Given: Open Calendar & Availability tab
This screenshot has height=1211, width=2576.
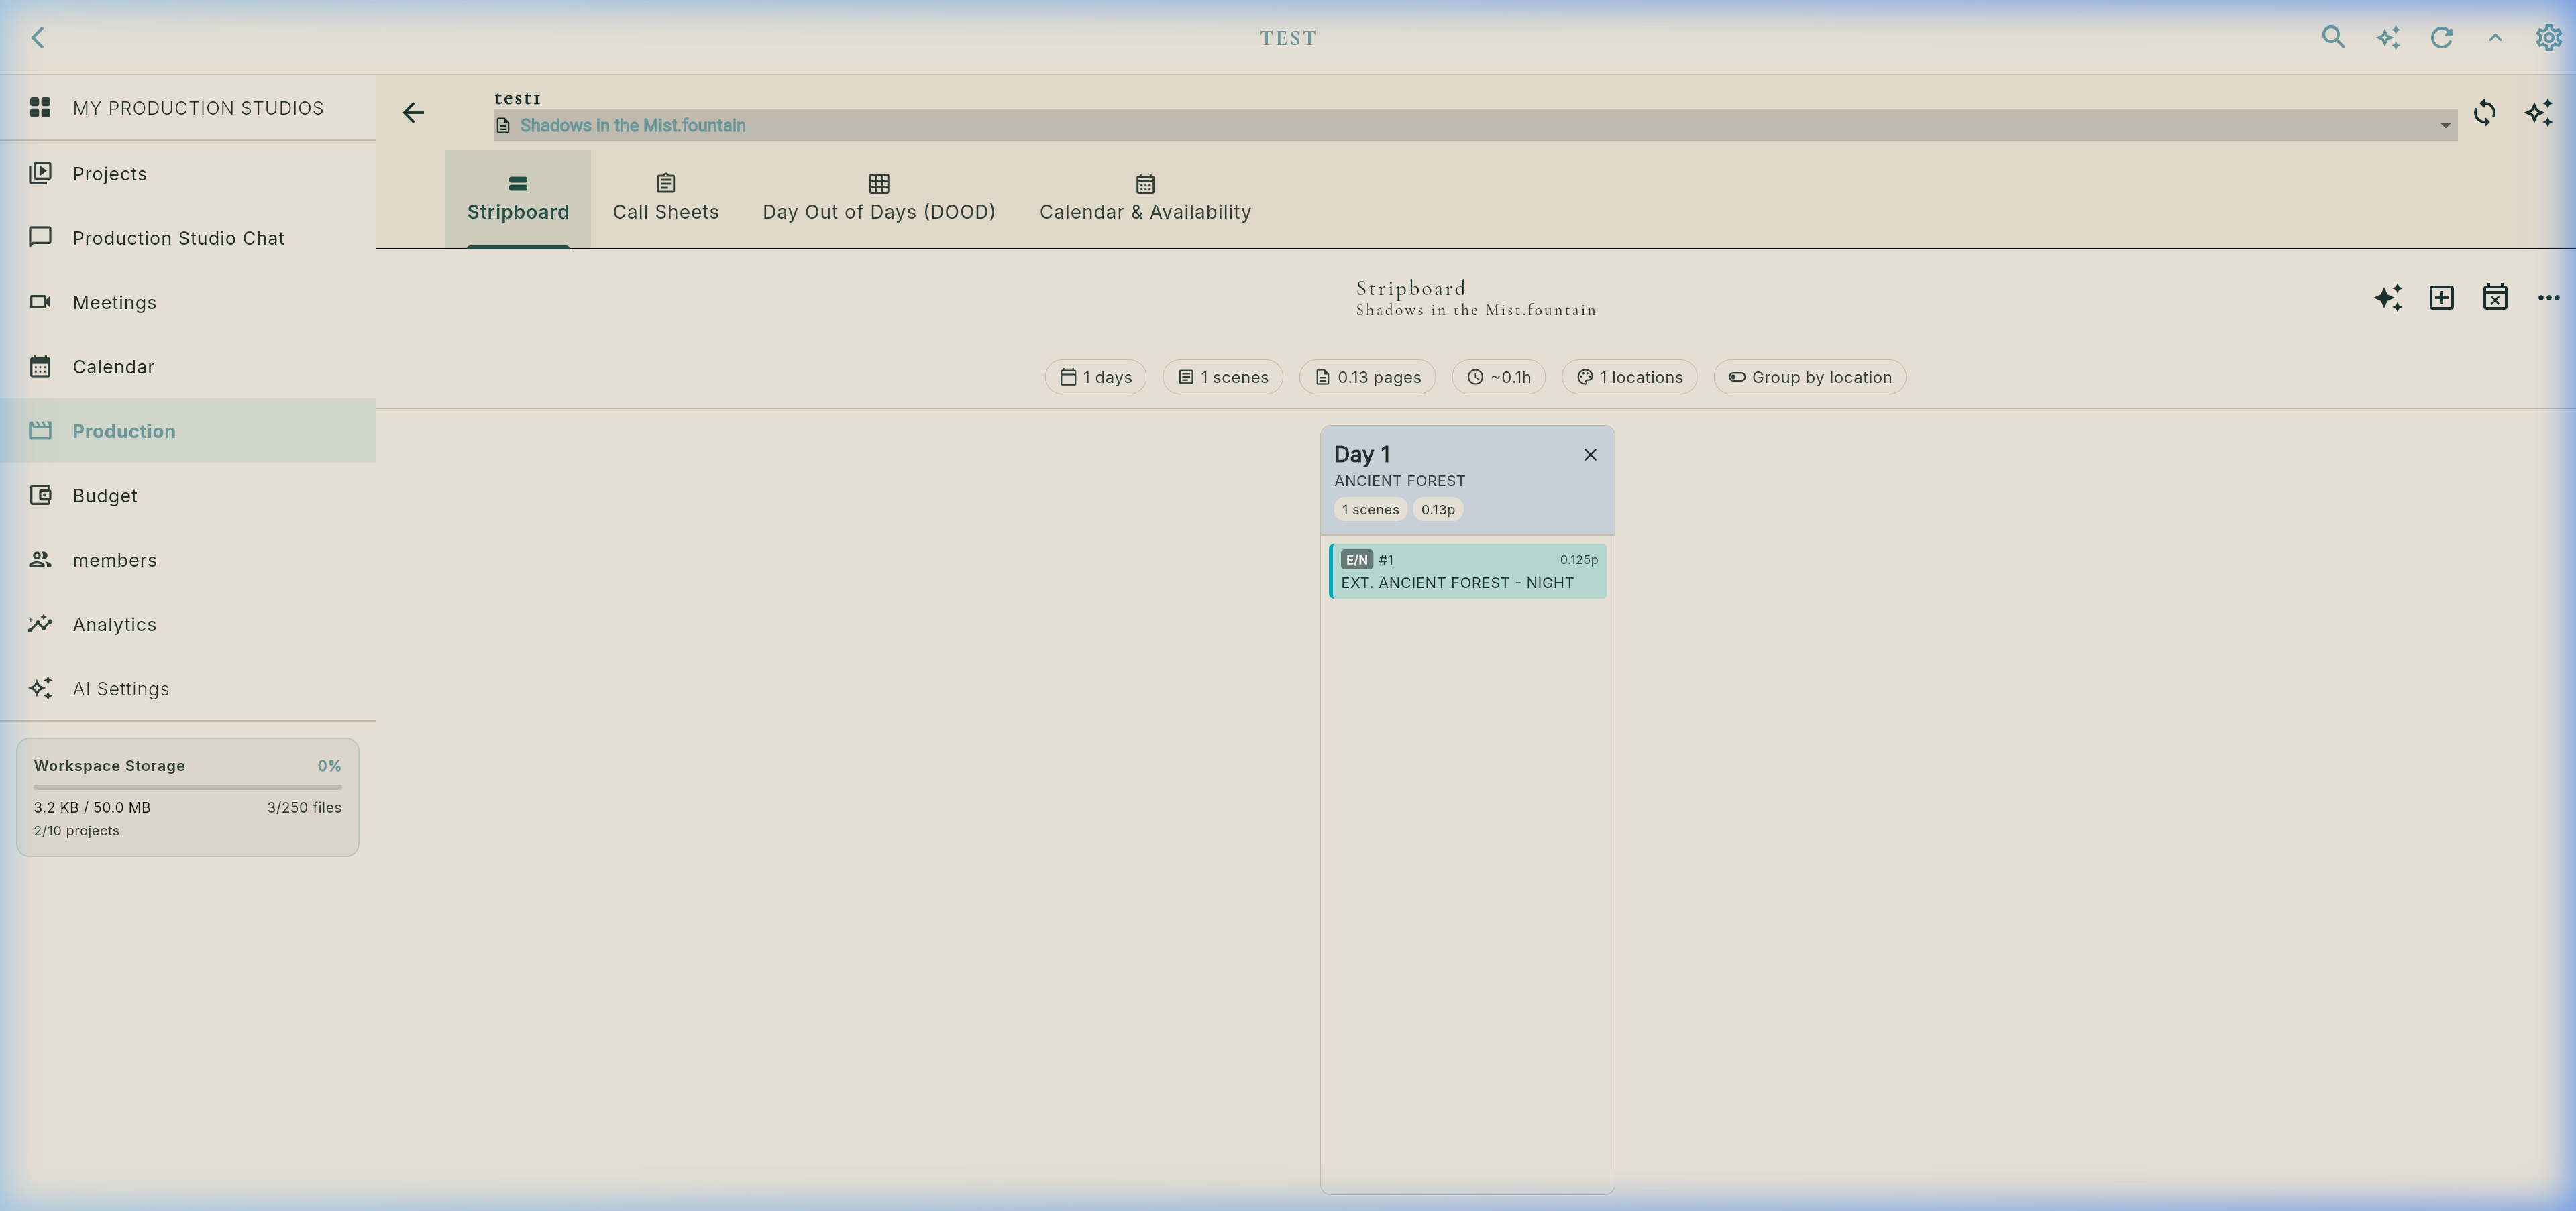Looking at the screenshot, I should (x=1145, y=199).
